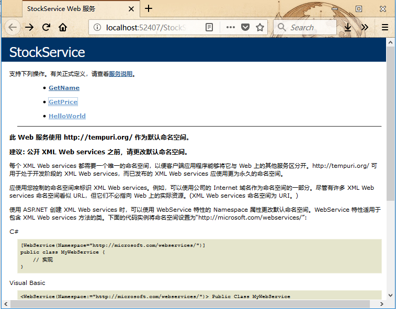Image resolution: width=396 pixels, height=309 pixels.
Task: Click the vertical scrollbar down arrow
Action: tap(391, 295)
